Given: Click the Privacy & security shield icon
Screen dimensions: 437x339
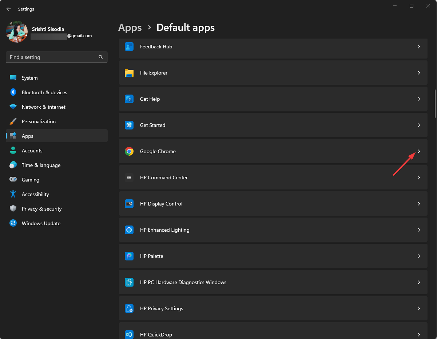Looking at the screenshot, I should (13, 209).
